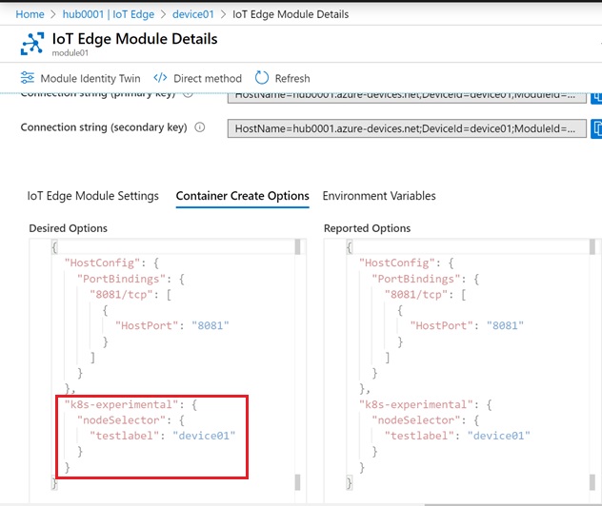The height and width of the screenshot is (506, 602).
Task: Click "PortBindings" key in Reported Options
Action: 416,279
